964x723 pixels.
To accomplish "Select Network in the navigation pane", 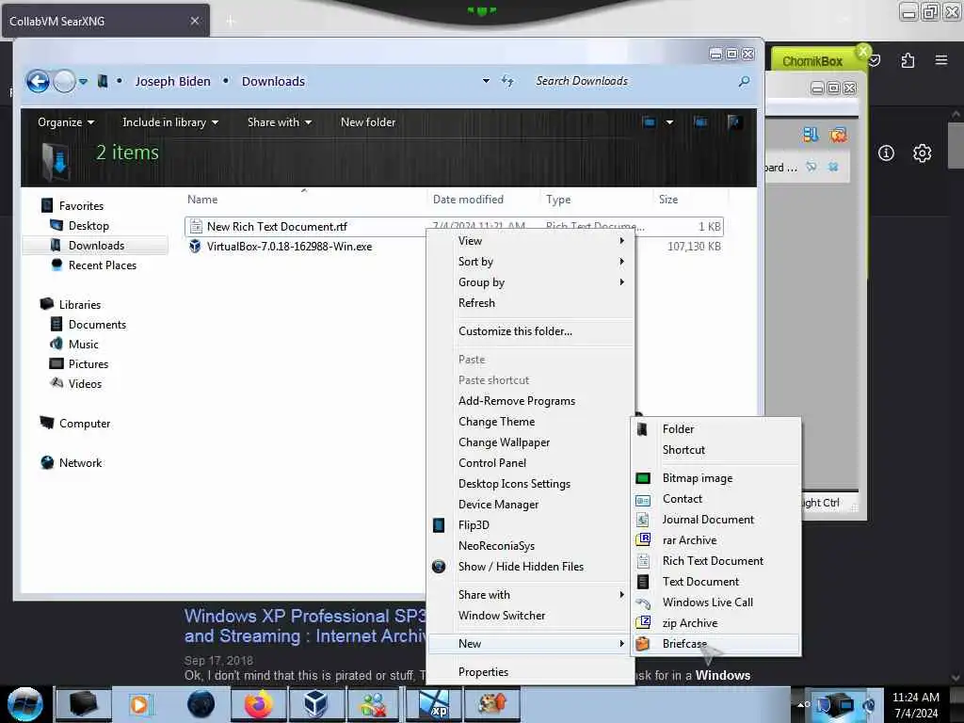I will point(80,463).
